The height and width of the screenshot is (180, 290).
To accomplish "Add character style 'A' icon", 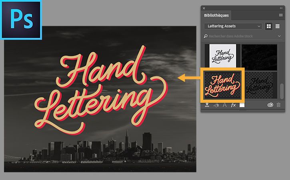I will tap(224, 105).
